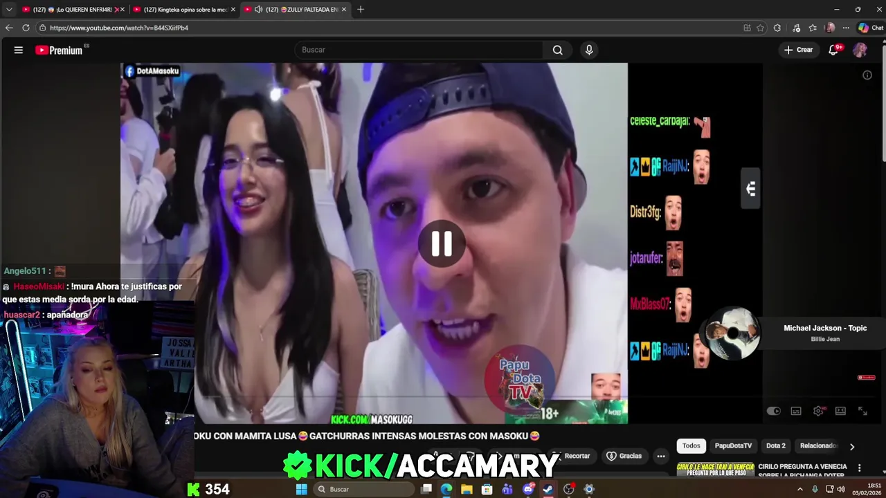This screenshot has height=498, width=886.
Task: View site information lock icon
Action: [43, 28]
